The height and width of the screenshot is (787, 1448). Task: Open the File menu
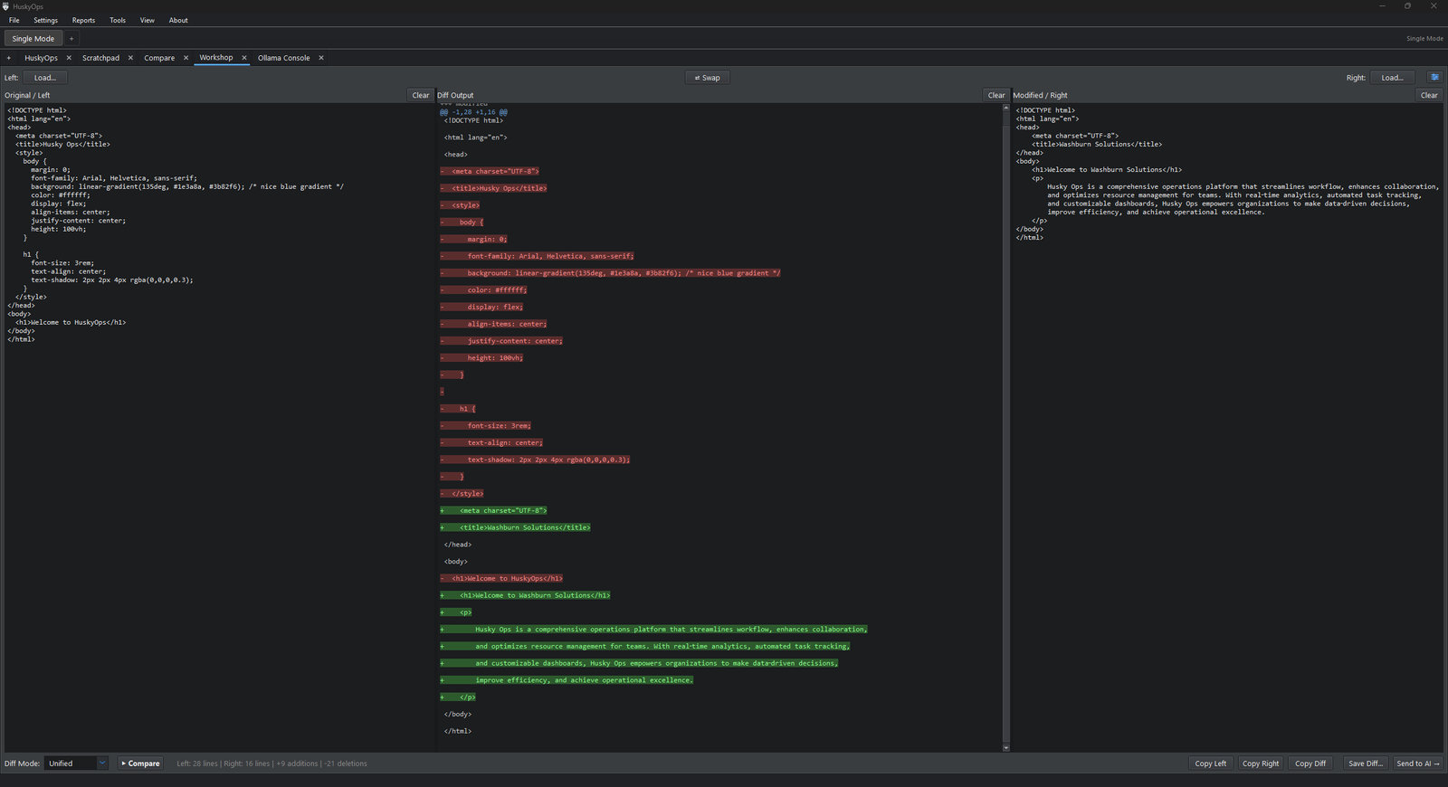[14, 20]
